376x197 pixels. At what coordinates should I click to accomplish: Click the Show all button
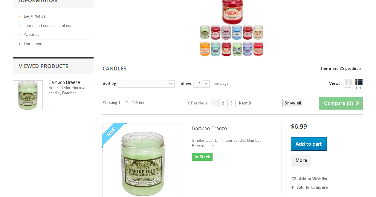[x=293, y=103]
